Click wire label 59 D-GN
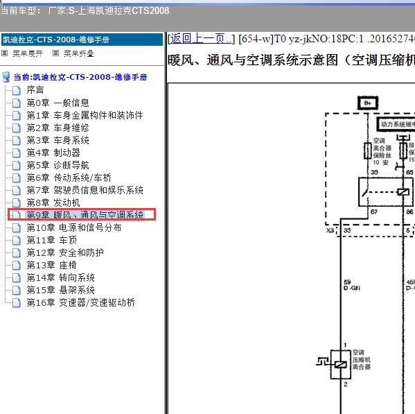The height and width of the screenshot is (414, 415). point(352,285)
